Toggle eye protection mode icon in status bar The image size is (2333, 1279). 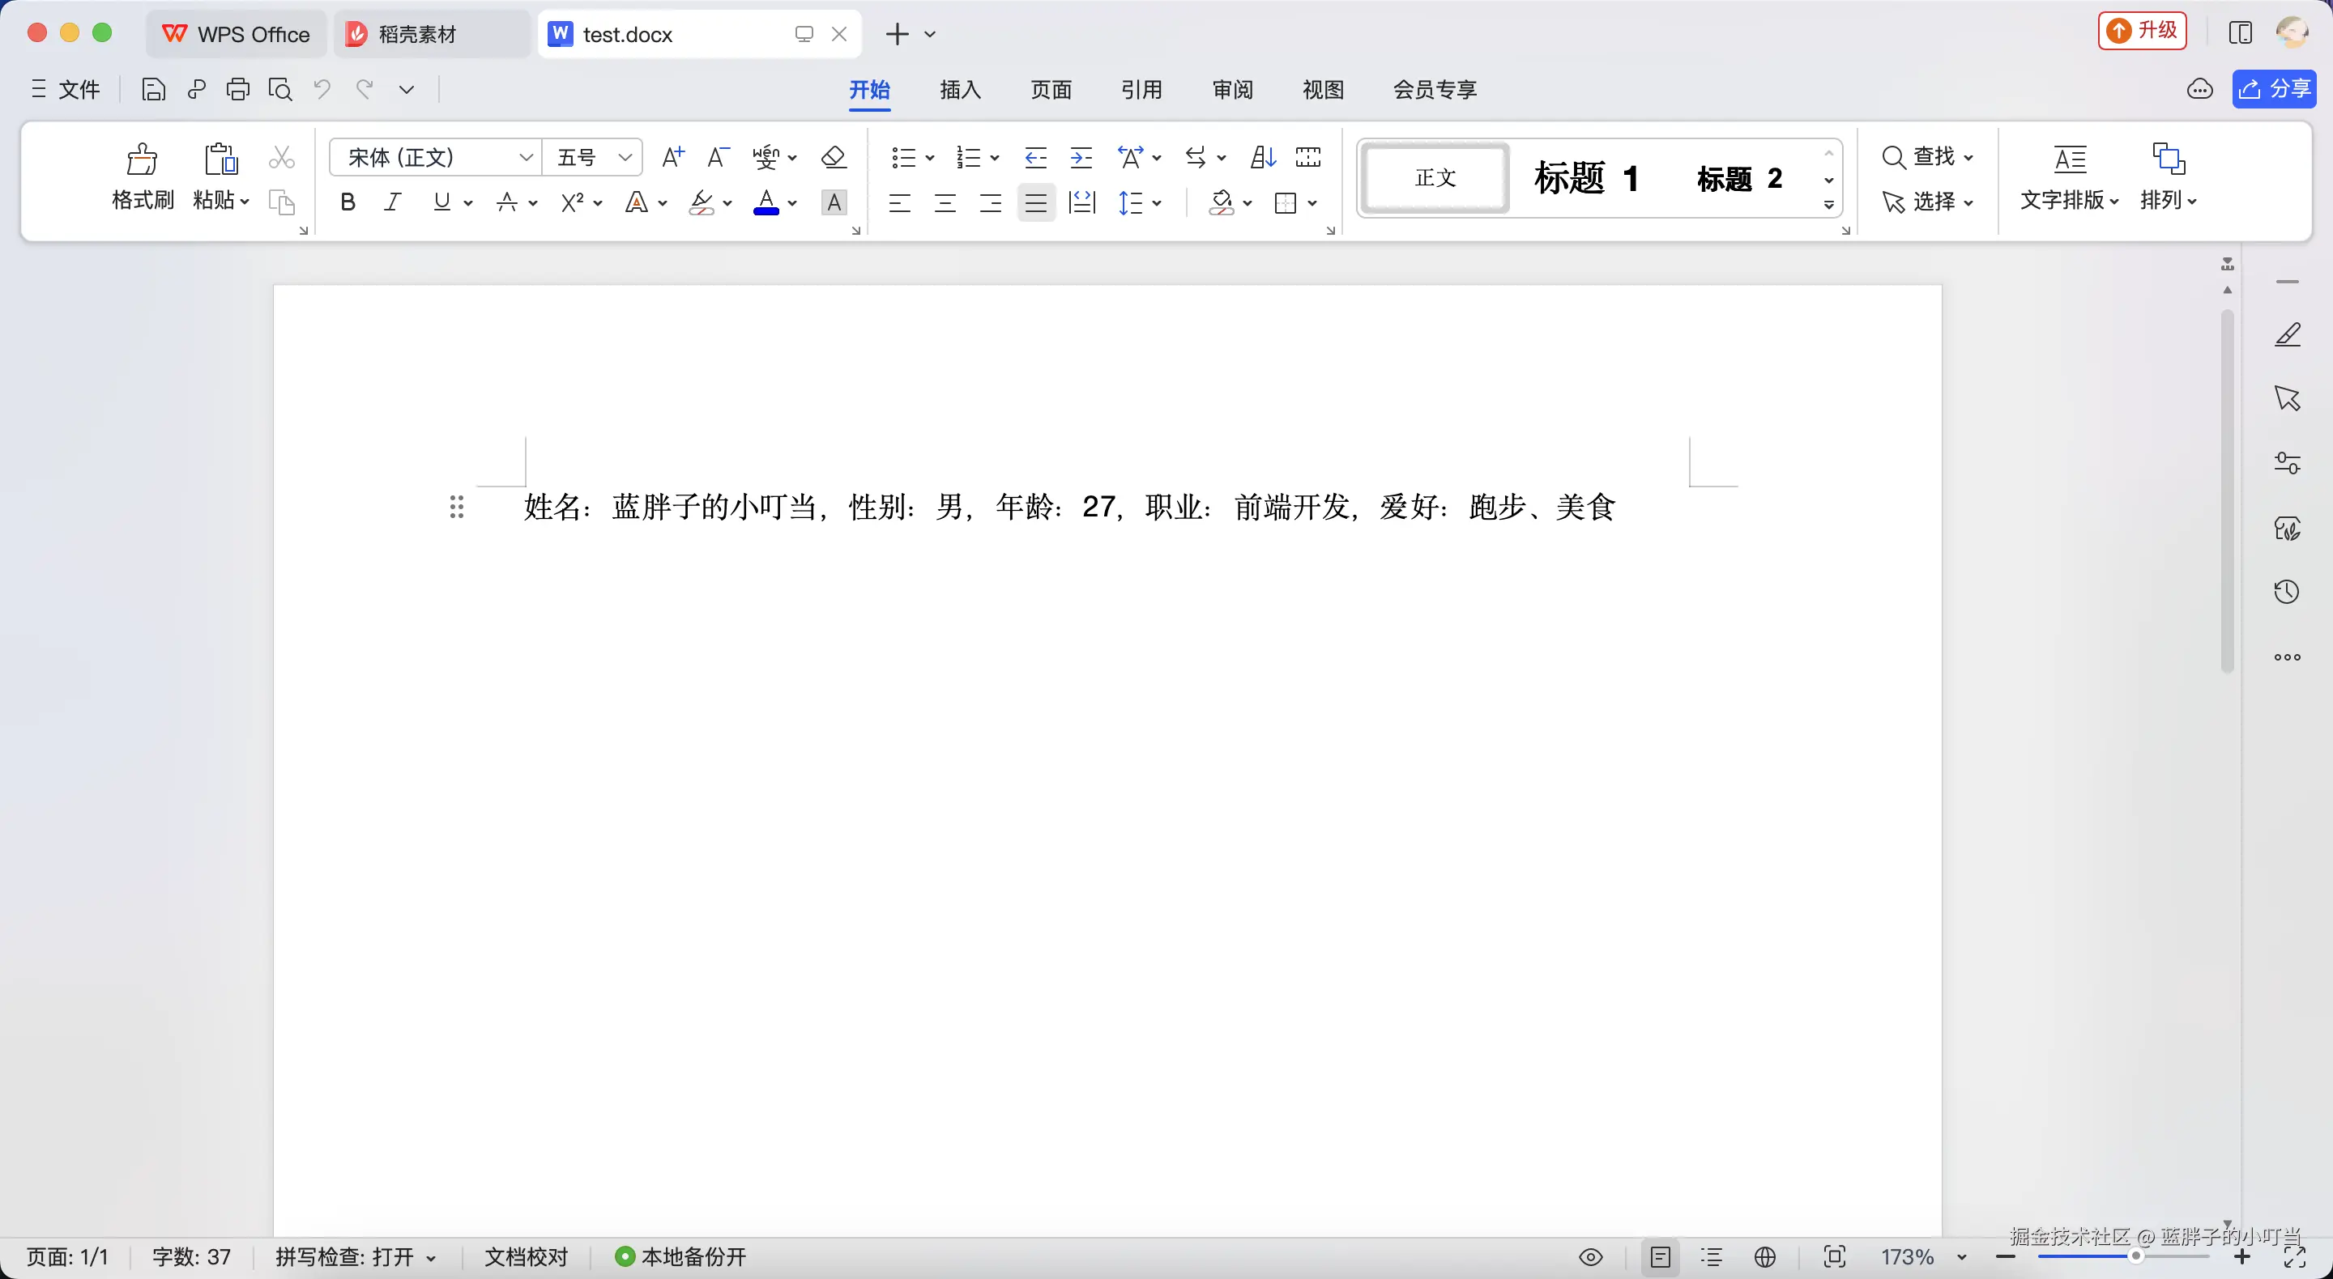(x=1590, y=1257)
